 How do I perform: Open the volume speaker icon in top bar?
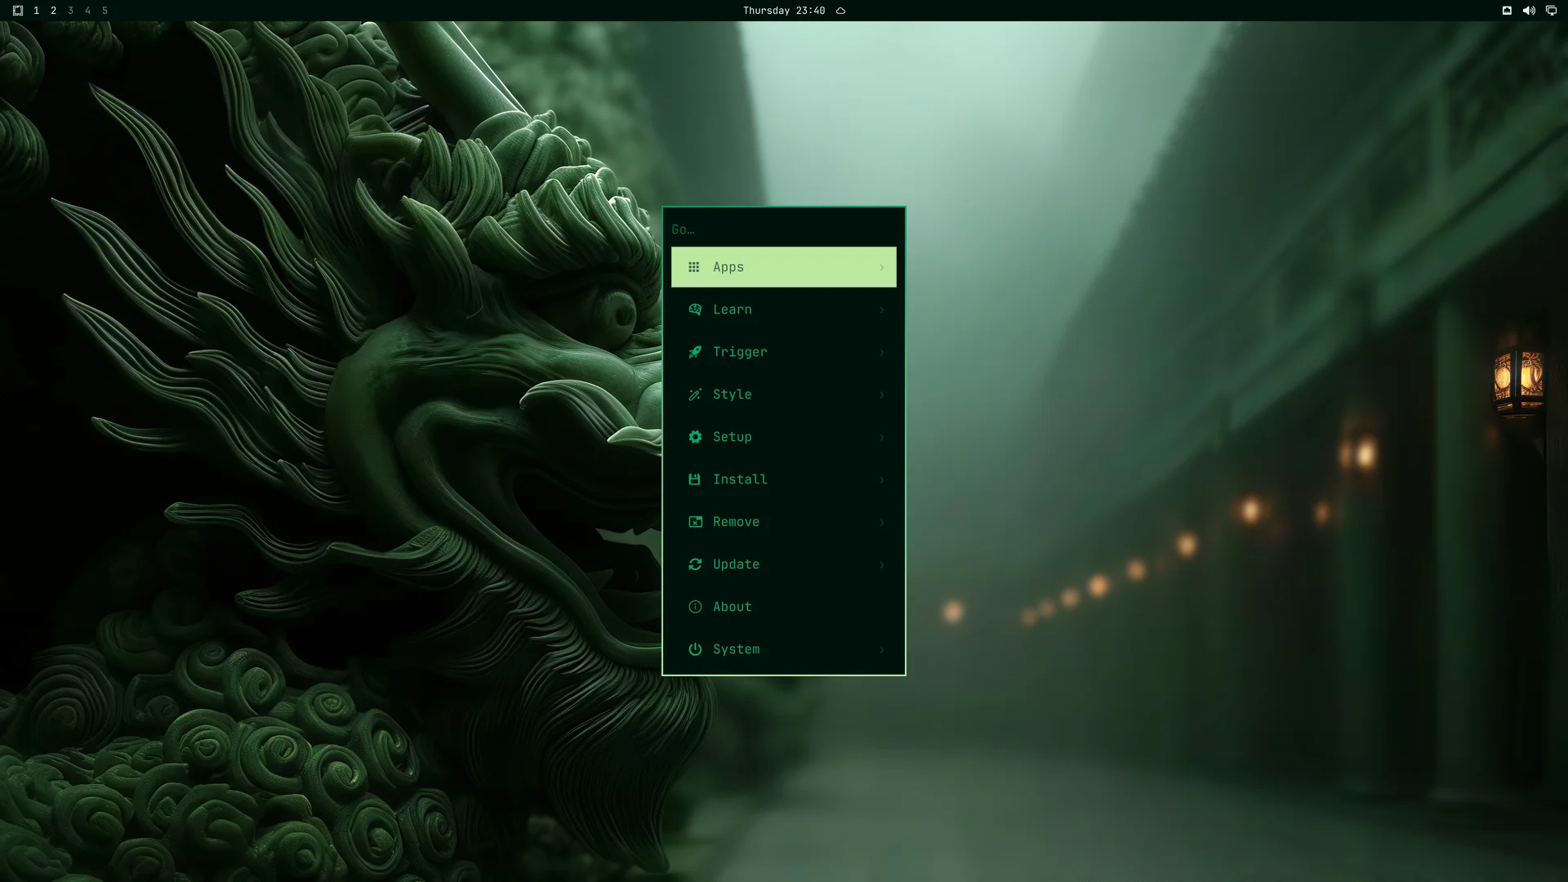point(1529,11)
